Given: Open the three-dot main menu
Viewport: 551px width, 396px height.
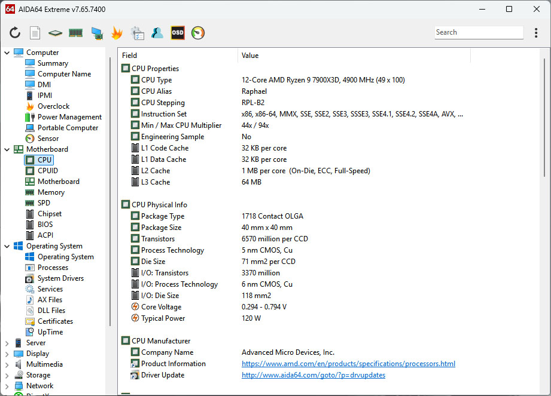Looking at the screenshot, I should point(536,33).
